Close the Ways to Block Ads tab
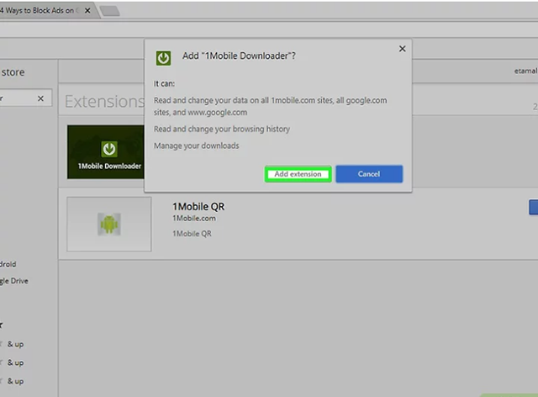Image resolution: width=538 pixels, height=397 pixels. [x=87, y=11]
